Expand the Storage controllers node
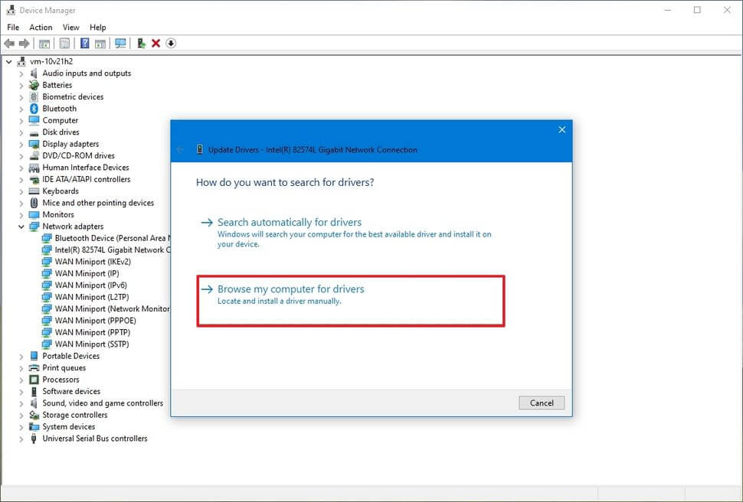Screen dimensions: 743x502 pos(21,416)
